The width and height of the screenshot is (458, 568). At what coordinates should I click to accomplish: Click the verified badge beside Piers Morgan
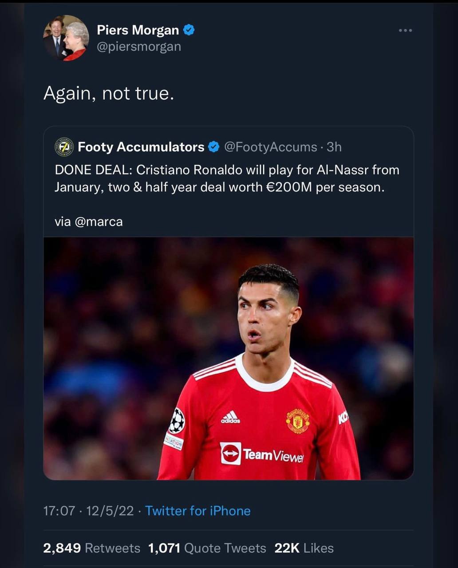(189, 30)
